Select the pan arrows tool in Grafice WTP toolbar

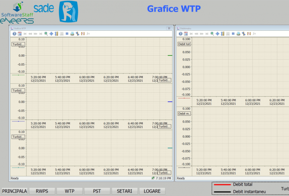coord(51,34)
